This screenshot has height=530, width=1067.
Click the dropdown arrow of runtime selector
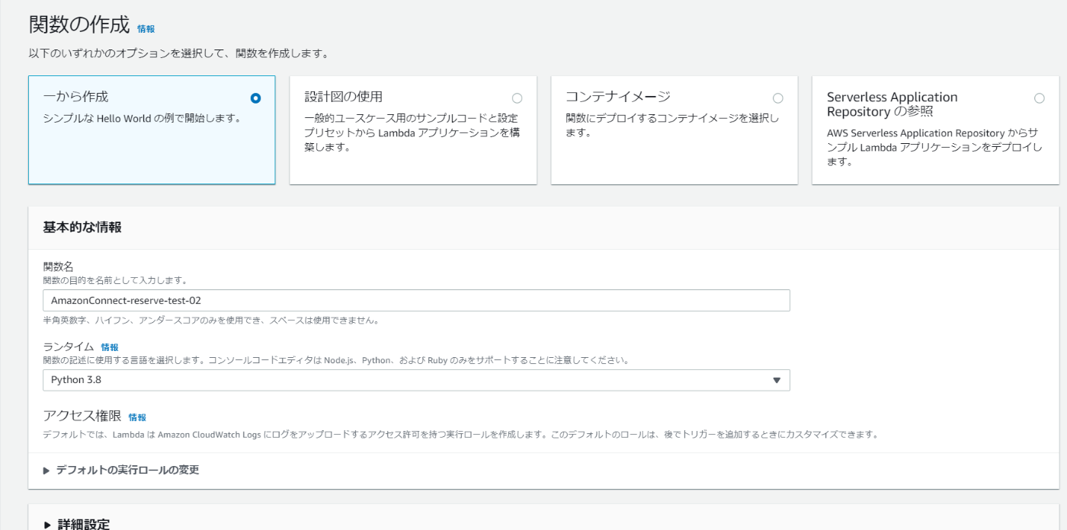(x=777, y=380)
